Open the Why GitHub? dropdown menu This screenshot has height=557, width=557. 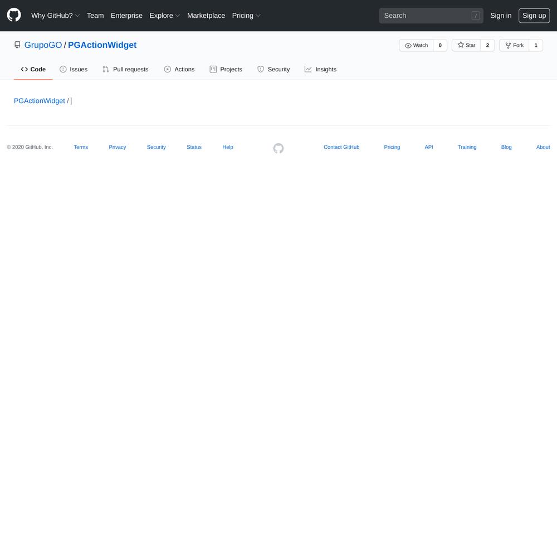[55, 16]
